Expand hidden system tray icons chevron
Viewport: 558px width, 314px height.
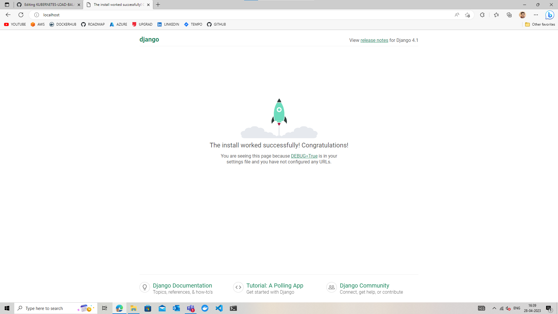pos(494,308)
